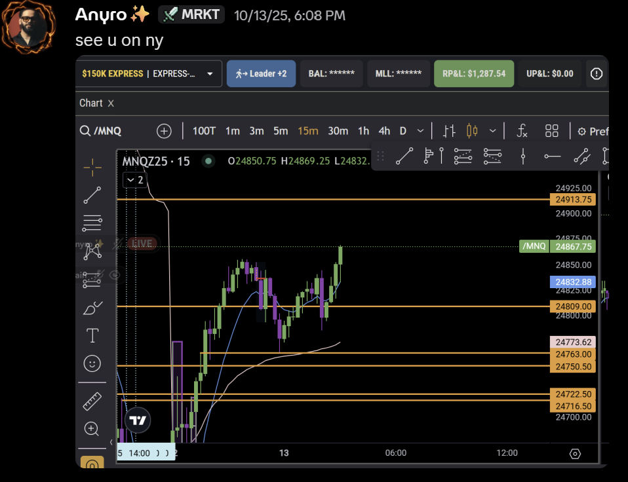
Task: Select the trend line drawing tool
Action: [x=92, y=195]
